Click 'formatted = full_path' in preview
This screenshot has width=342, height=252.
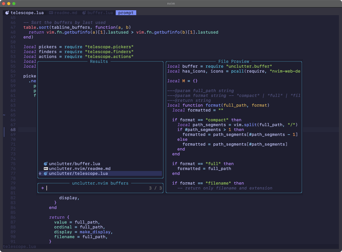(204, 169)
